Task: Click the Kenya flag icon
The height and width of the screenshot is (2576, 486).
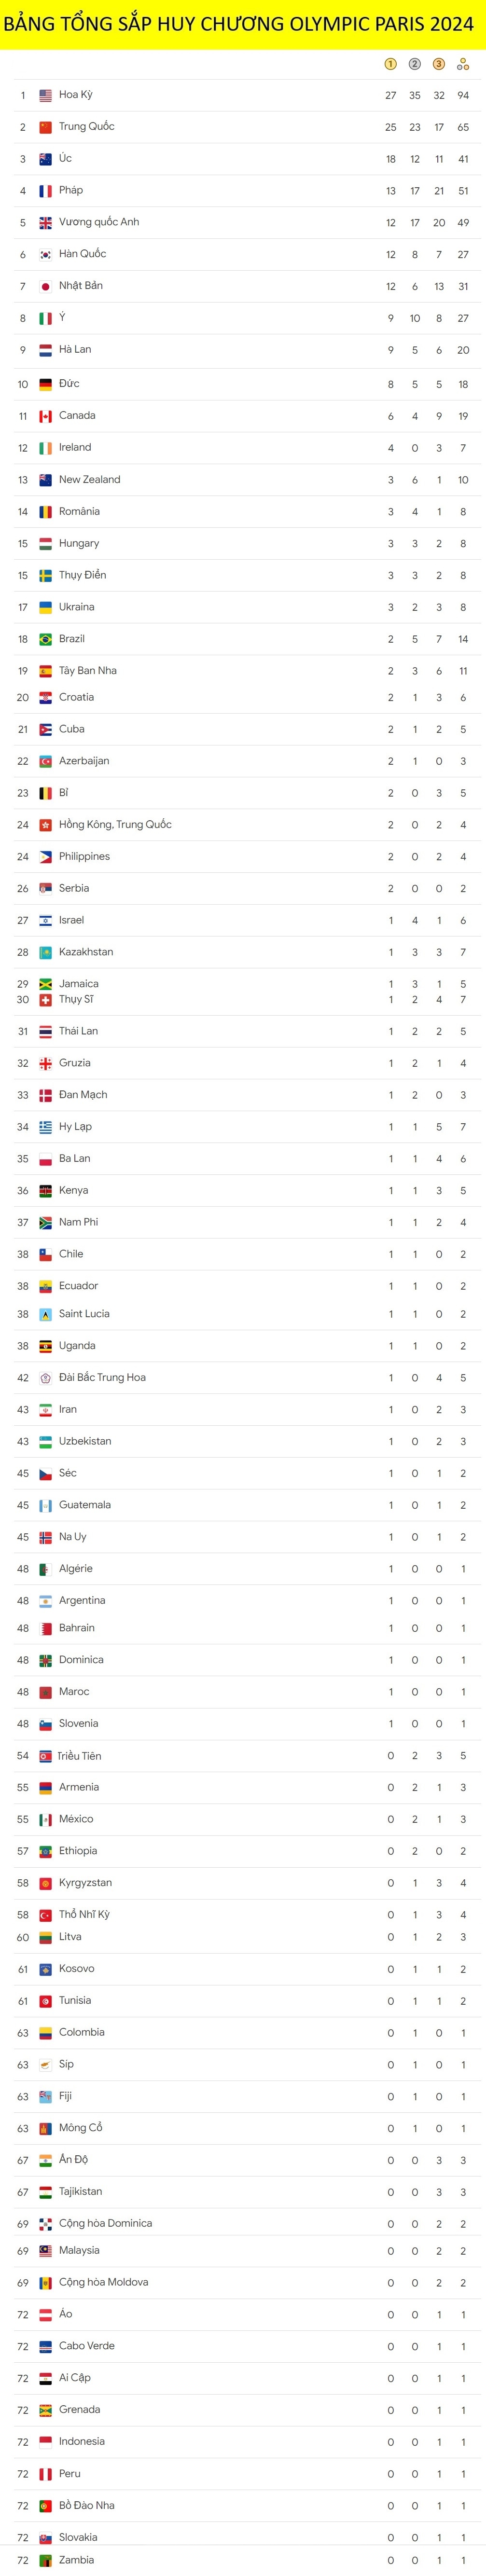Action: point(45,1191)
